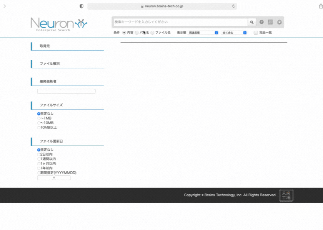
Task: Click the ファイル種別 section header
Action: click(67, 64)
